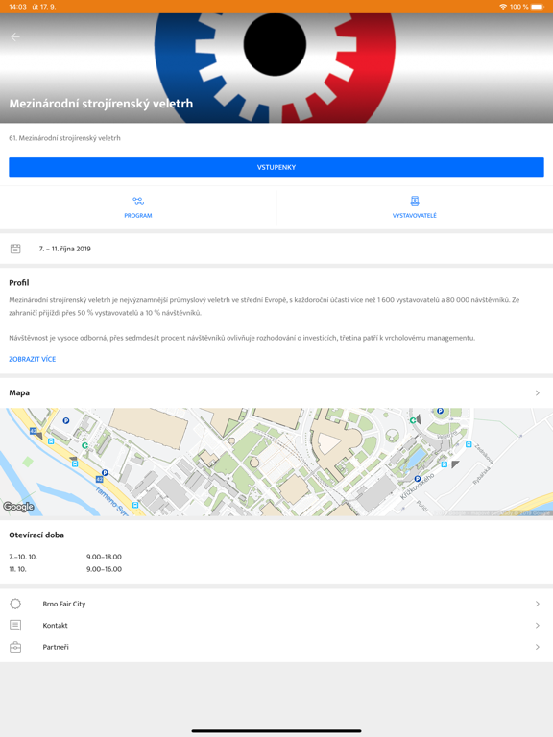Open the VSTUPENKY tickets button
The image size is (553, 737).
(276, 167)
